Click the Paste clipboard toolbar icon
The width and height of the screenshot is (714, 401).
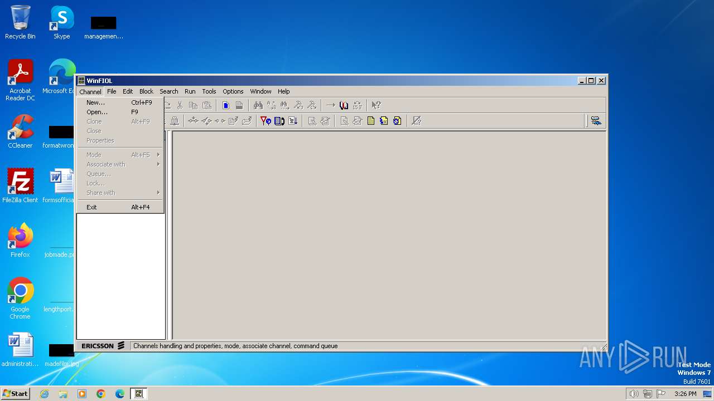point(207,105)
